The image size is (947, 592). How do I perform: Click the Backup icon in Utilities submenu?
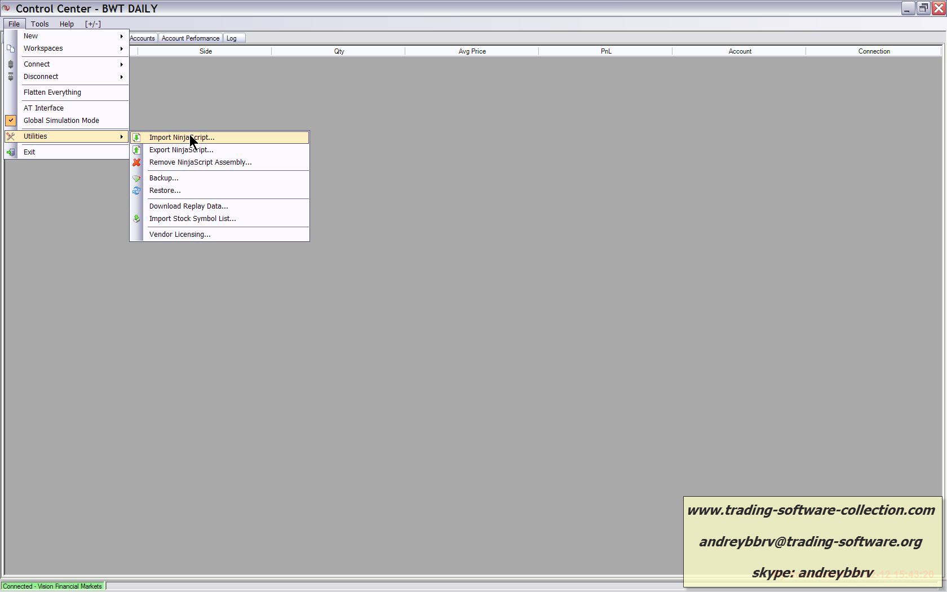tap(136, 178)
